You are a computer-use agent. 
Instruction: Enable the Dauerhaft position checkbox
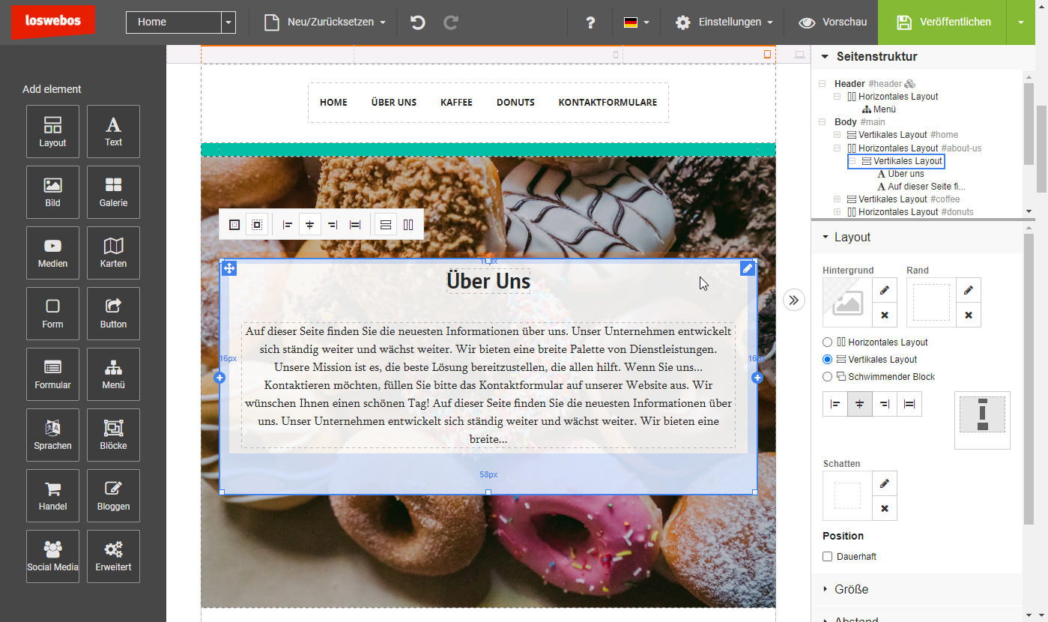pyautogui.click(x=828, y=557)
